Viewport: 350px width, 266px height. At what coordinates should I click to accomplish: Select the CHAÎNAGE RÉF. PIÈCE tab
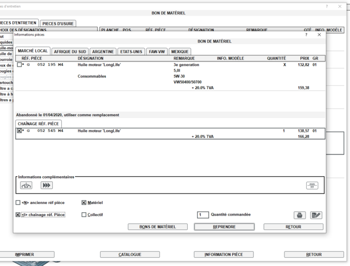tap(38, 124)
